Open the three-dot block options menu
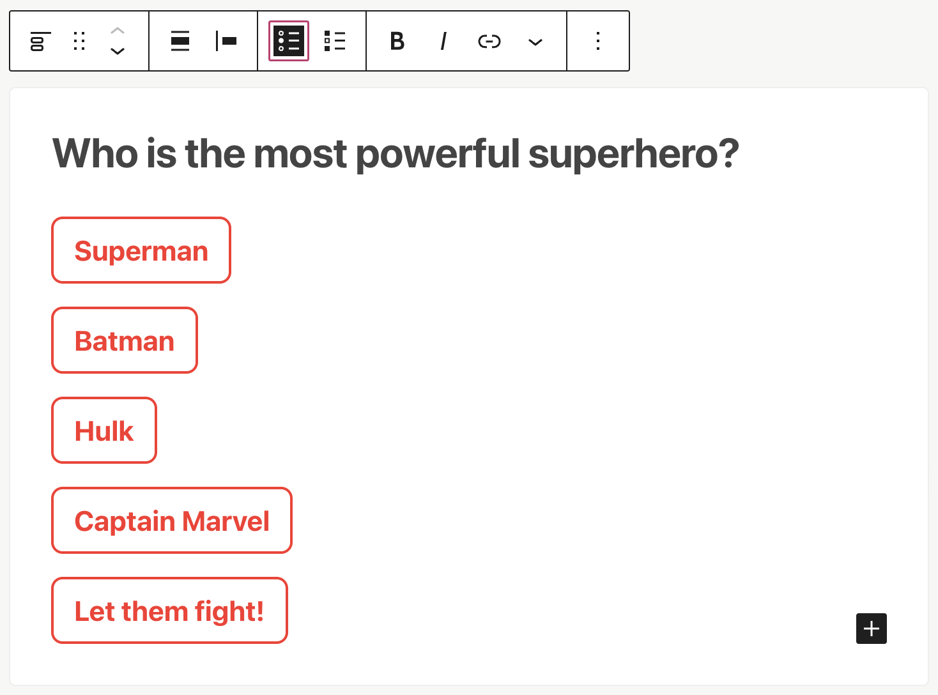The image size is (938, 695). [598, 42]
